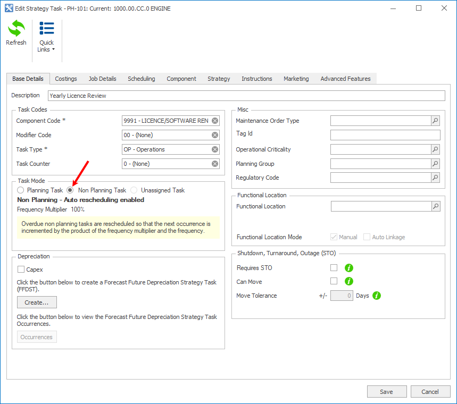Toggle Manual functional location mode

334,237
